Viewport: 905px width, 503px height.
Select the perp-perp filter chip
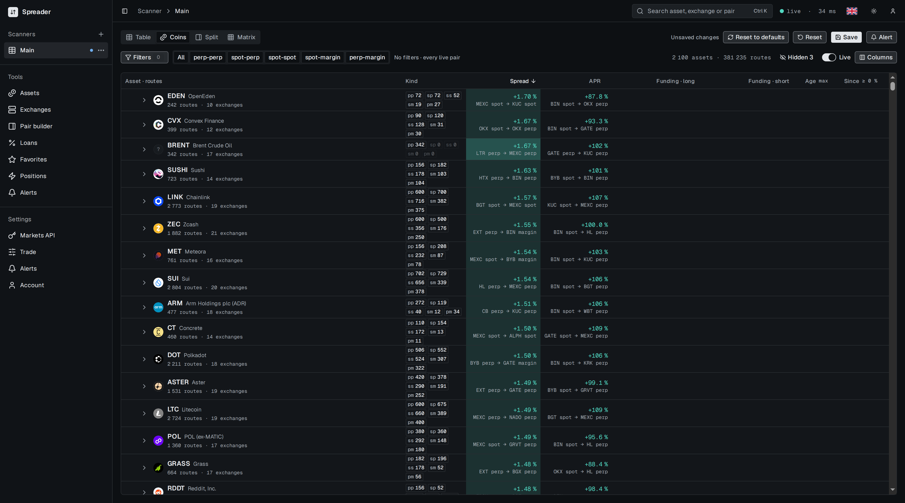coord(208,57)
